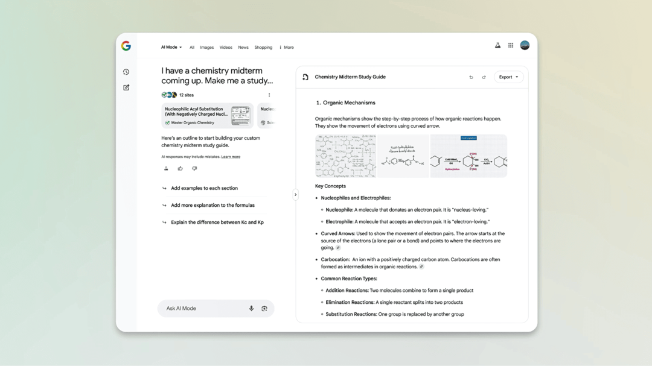This screenshot has width=652, height=366.
Task: Undo the last study guide change
Action: point(471,77)
